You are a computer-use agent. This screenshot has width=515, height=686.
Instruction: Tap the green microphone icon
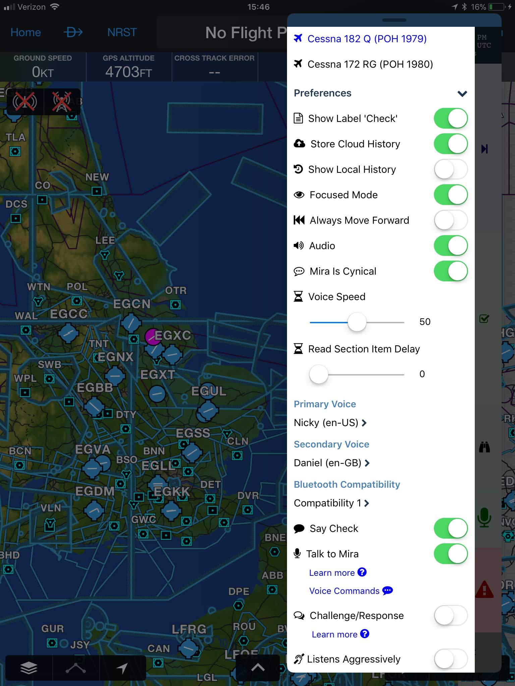coord(484,517)
